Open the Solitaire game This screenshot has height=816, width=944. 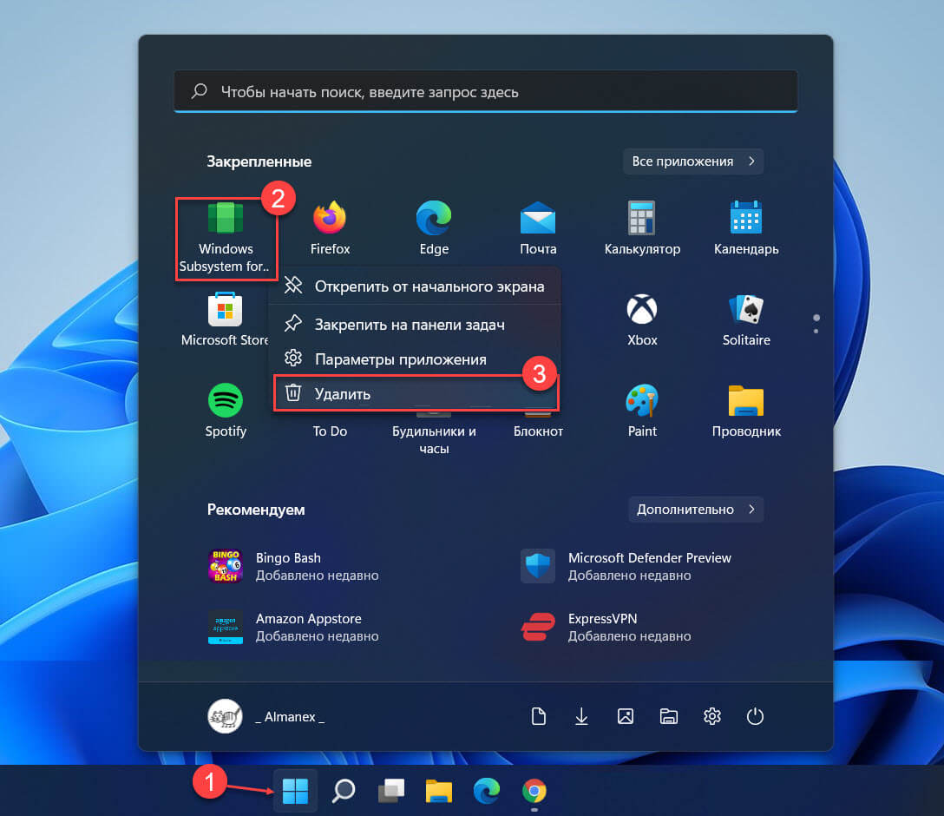(746, 320)
